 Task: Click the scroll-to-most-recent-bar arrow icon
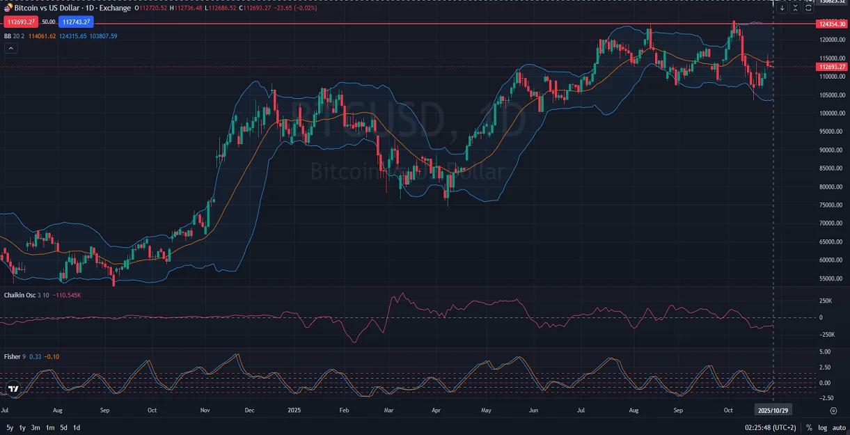pos(782,8)
